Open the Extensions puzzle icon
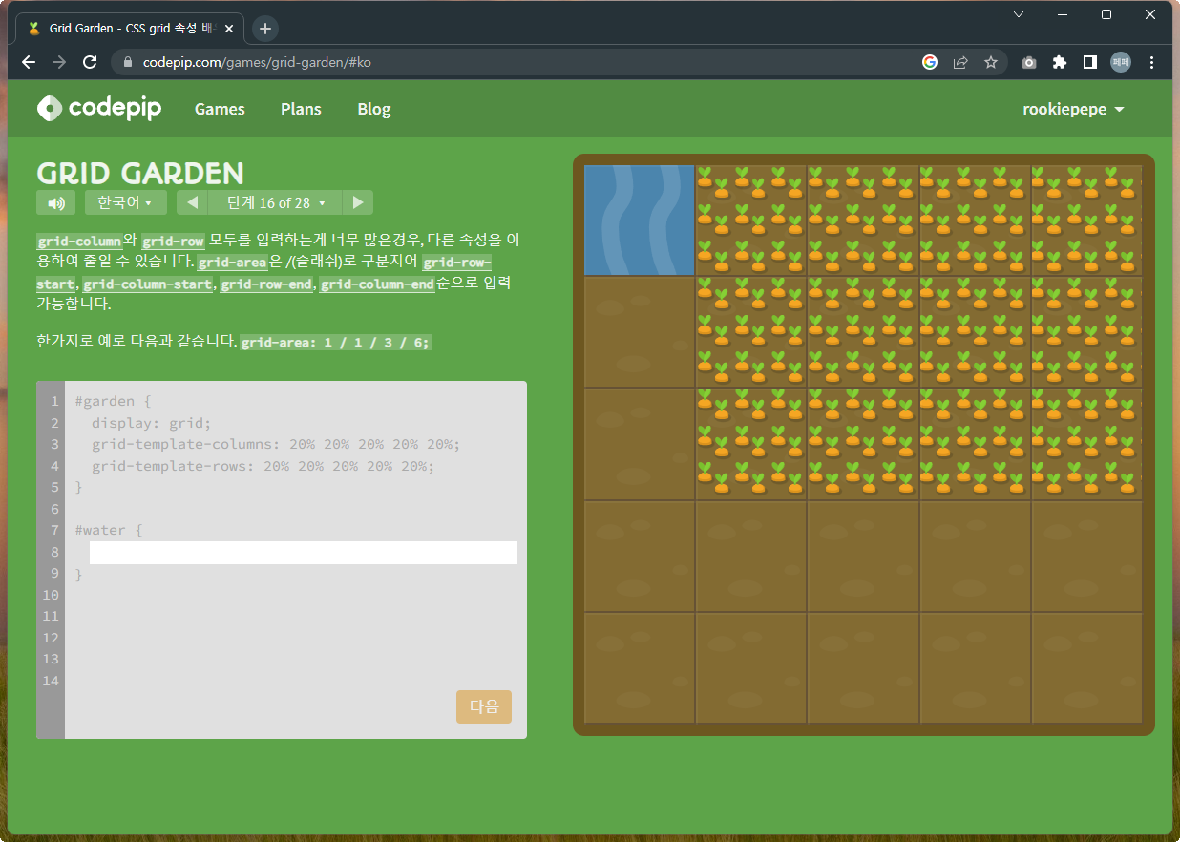This screenshot has width=1180, height=842. [x=1060, y=62]
